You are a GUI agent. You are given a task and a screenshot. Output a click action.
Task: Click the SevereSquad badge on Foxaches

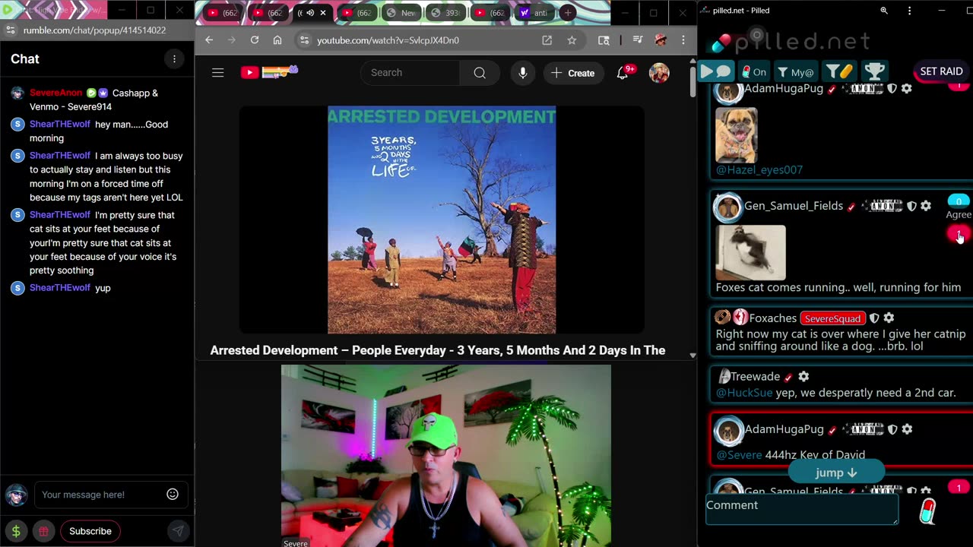pos(832,318)
